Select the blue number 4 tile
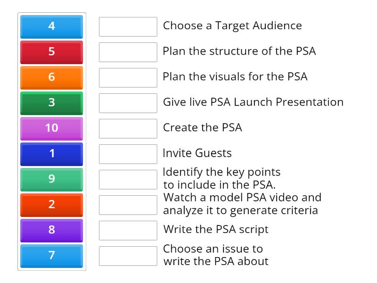This screenshot has width=377, height=283. click(51, 27)
